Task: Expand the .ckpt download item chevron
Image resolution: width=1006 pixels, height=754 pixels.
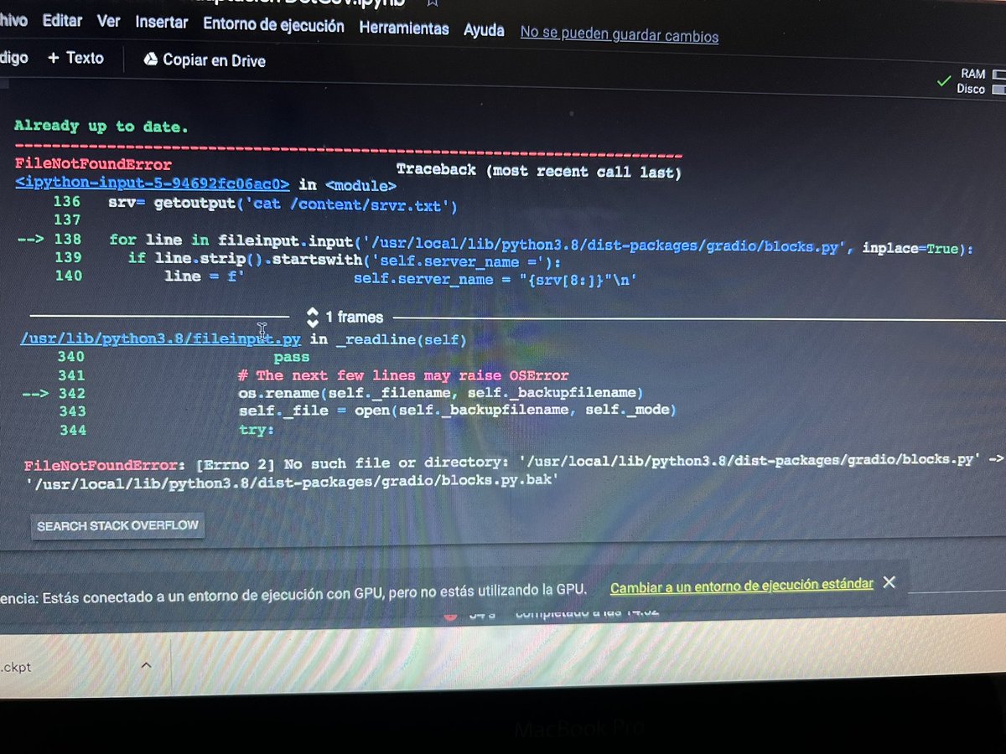Action: 146,665
